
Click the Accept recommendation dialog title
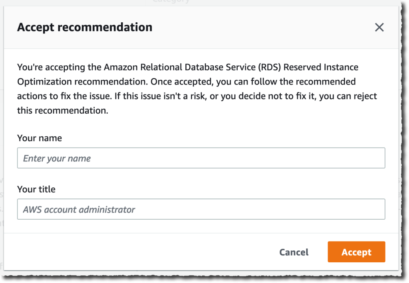coord(84,27)
